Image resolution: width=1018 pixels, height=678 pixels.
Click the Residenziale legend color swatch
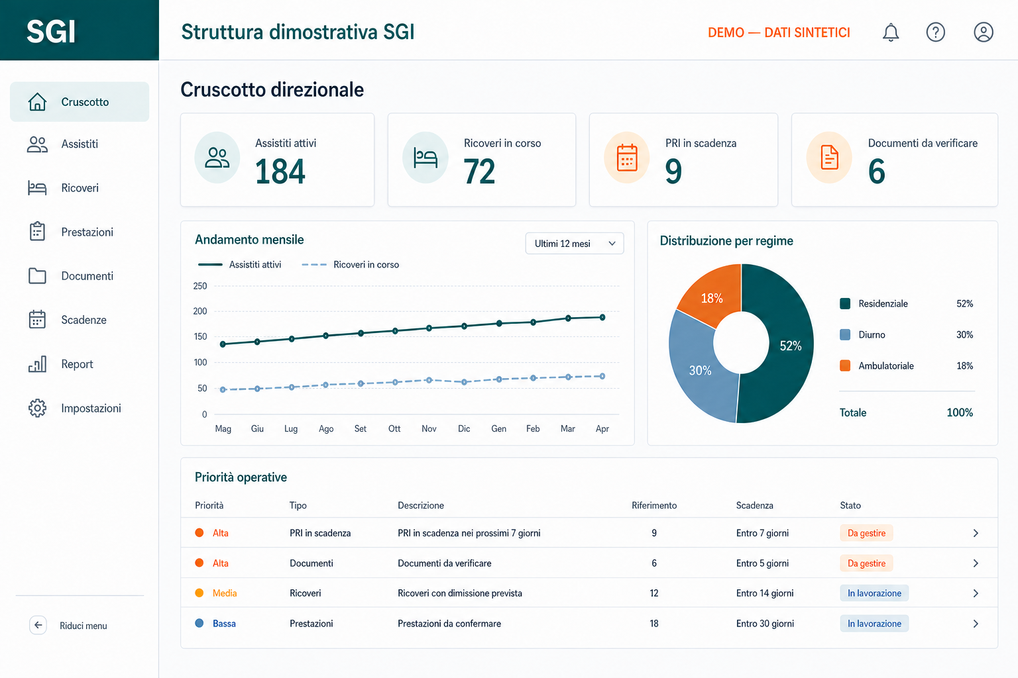[845, 304]
